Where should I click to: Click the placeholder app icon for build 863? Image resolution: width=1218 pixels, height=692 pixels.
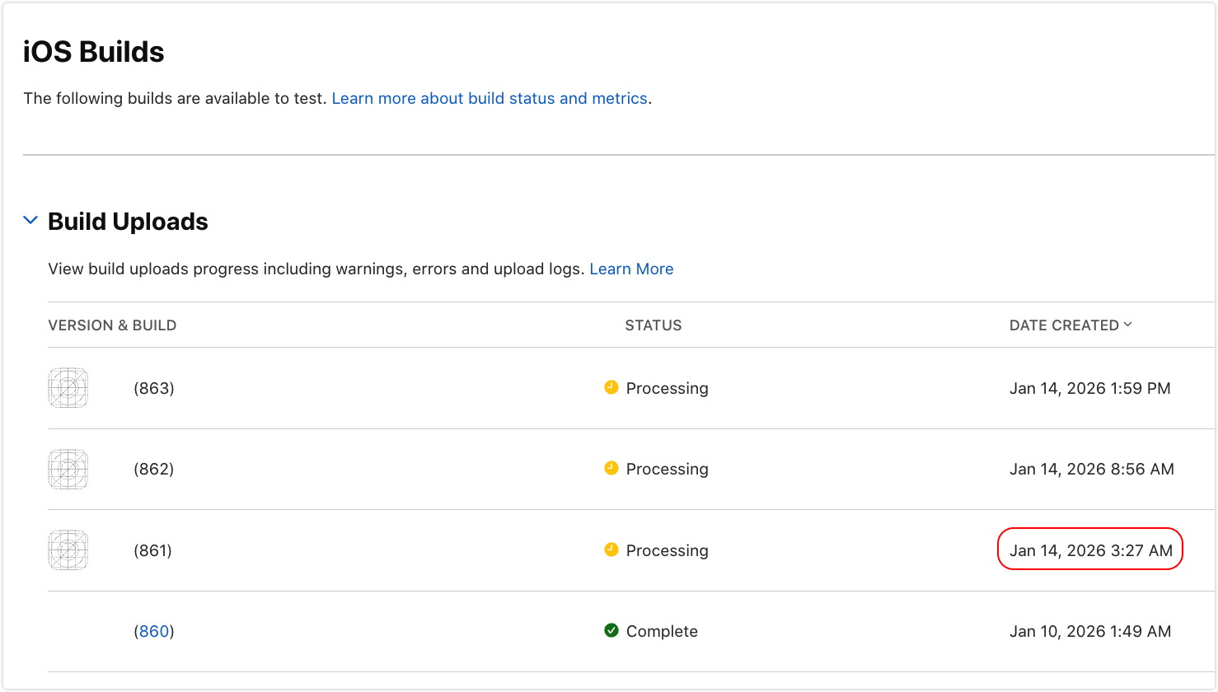pos(68,388)
